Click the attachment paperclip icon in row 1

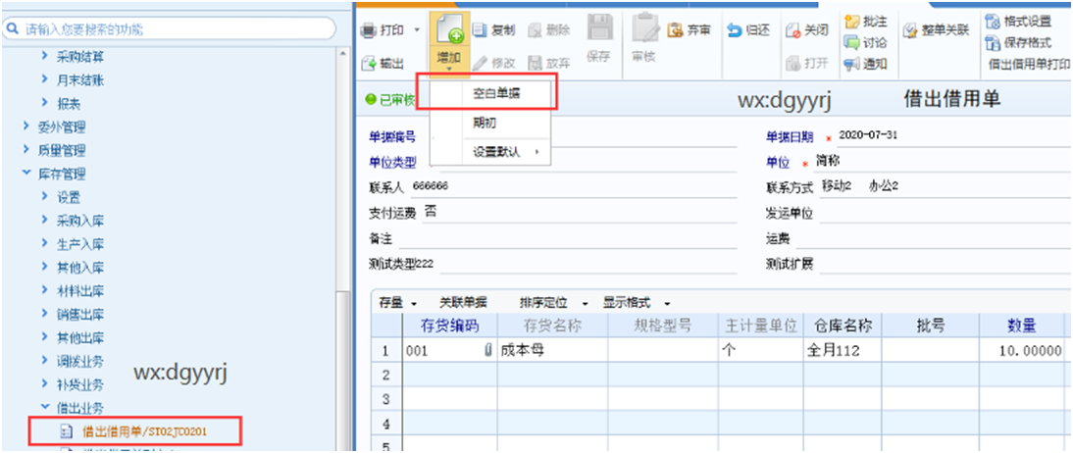(488, 351)
